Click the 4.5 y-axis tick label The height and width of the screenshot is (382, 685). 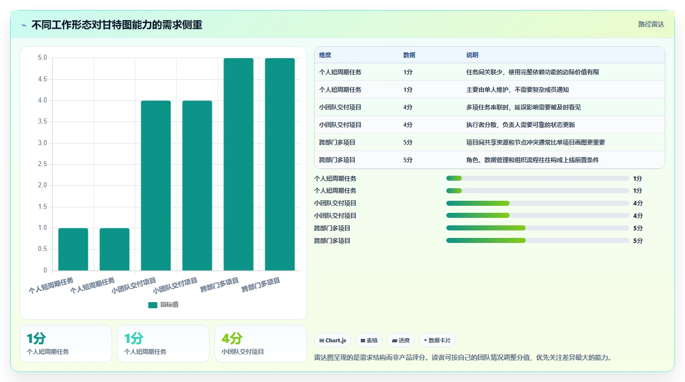tap(42, 79)
